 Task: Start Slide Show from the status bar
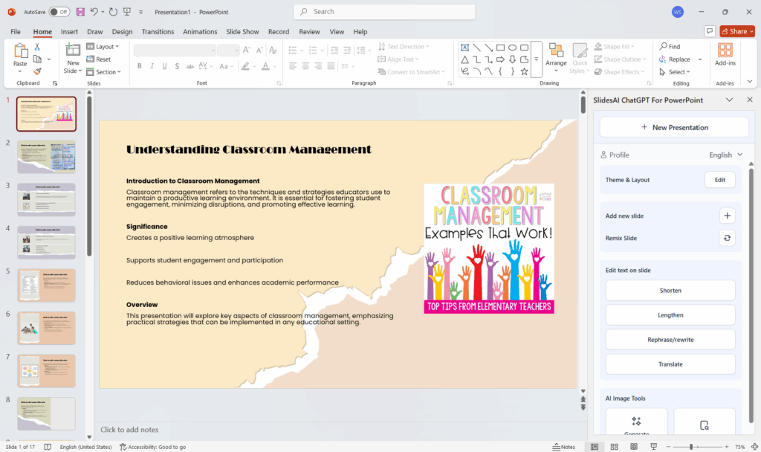(653, 446)
